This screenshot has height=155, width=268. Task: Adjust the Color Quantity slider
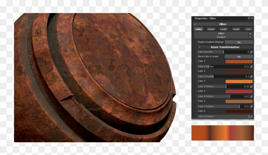point(223,52)
